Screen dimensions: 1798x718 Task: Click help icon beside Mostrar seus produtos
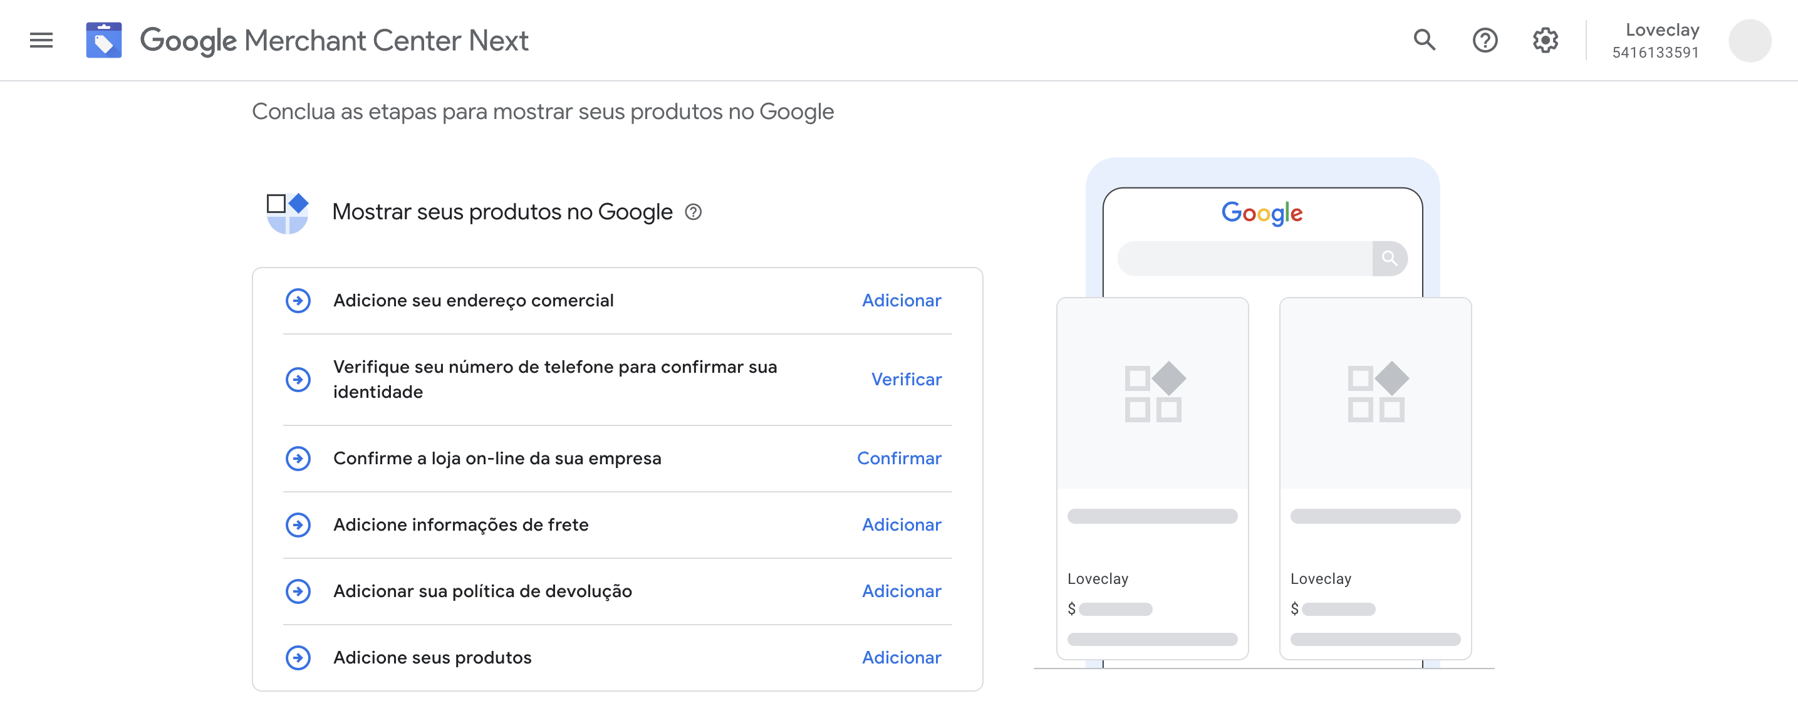point(693,212)
